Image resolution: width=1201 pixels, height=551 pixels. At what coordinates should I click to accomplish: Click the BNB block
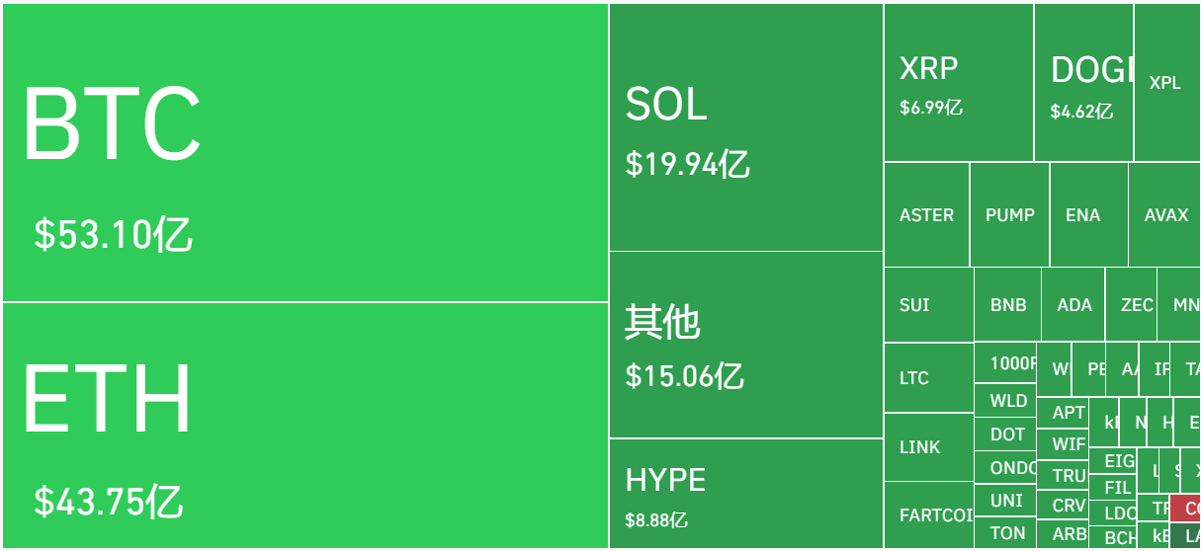[1007, 305]
